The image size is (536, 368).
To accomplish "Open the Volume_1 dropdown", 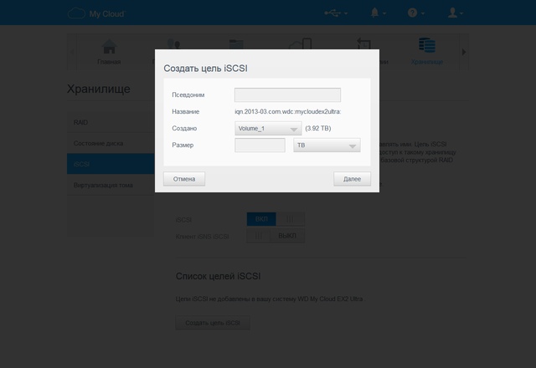I will 268,128.
